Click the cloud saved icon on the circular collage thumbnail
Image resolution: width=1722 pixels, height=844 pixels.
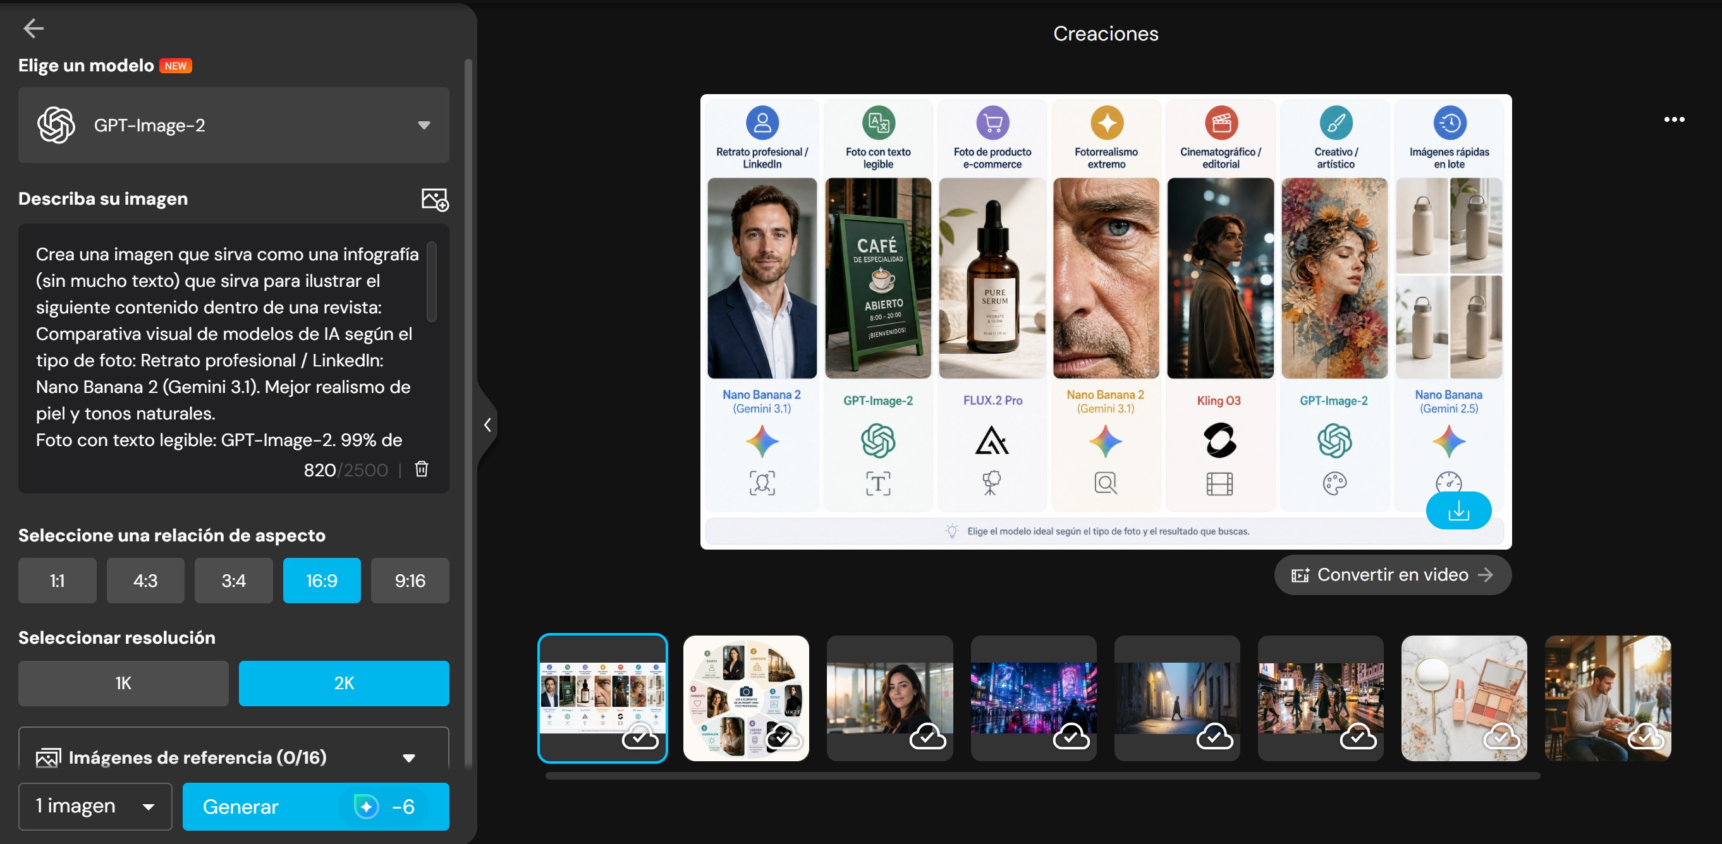(783, 737)
